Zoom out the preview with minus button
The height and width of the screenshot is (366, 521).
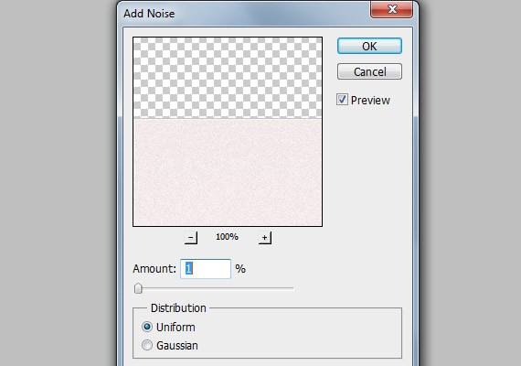click(x=191, y=238)
